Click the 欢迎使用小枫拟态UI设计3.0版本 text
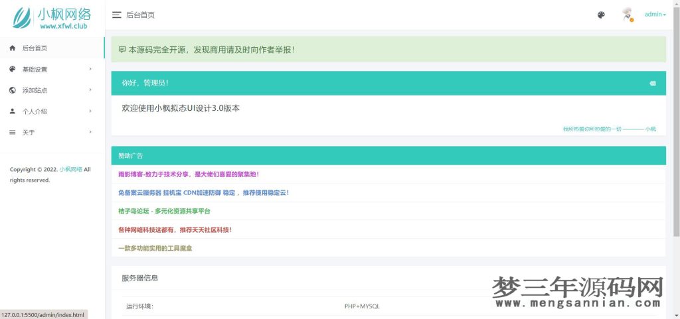Viewport: 680px width, 319px height. pyautogui.click(x=181, y=109)
